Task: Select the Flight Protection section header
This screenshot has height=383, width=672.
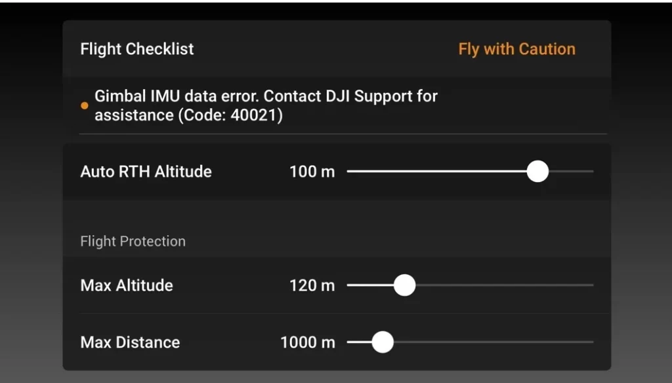Action: pyautogui.click(x=132, y=241)
